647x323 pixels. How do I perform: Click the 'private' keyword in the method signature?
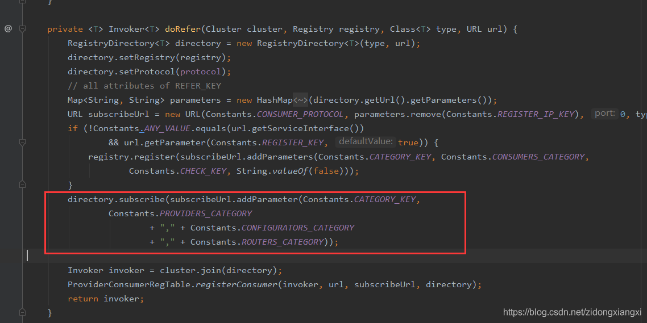coord(65,30)
